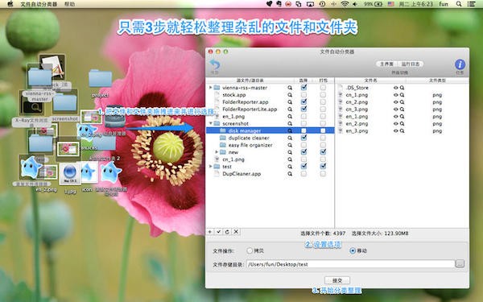
Task: Preview cn_1.png using its eye icon
Action: click(x=396, y=95)
